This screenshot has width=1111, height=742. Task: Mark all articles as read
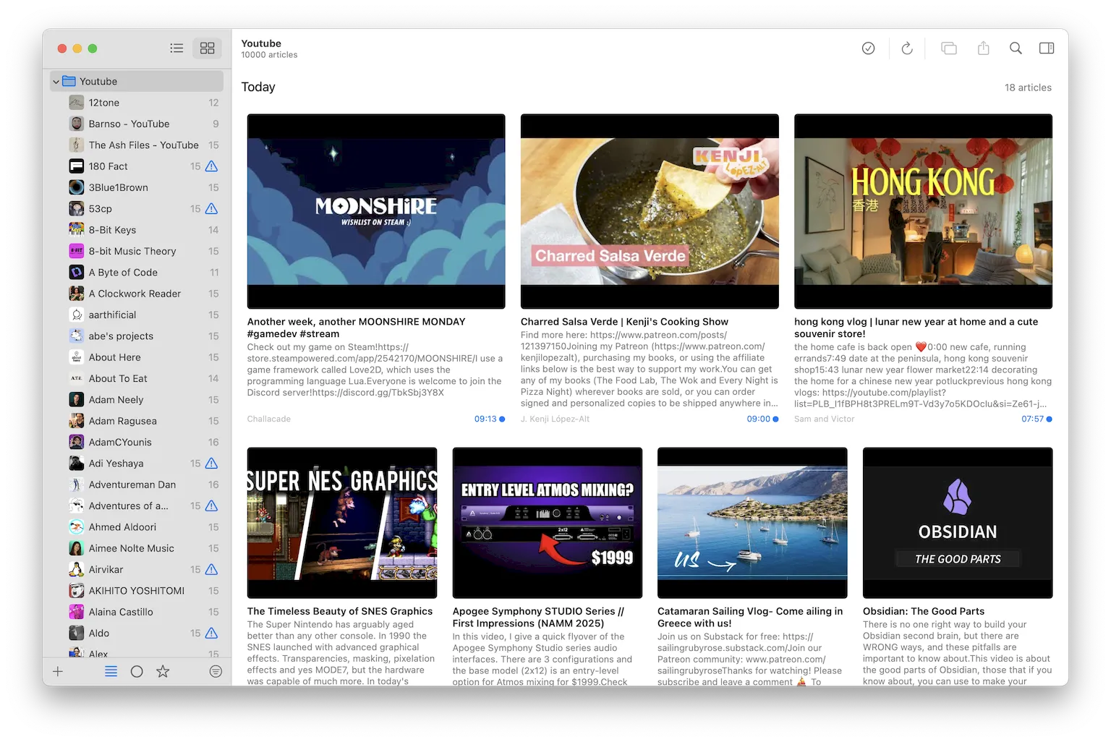coord(868,48)
